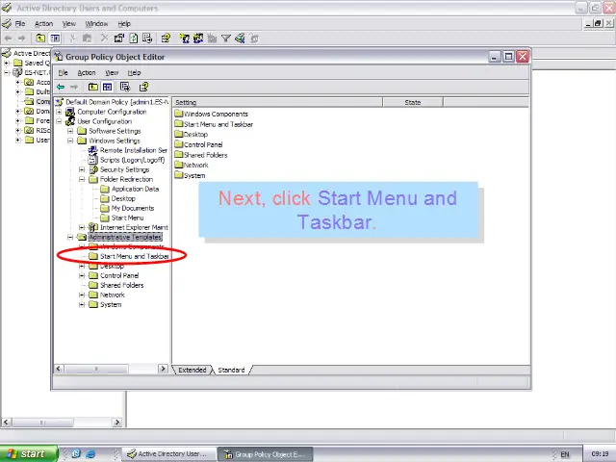Select My Documents under Folder Redirection
This screenshot has width=616, height=462.
[133, 208]
